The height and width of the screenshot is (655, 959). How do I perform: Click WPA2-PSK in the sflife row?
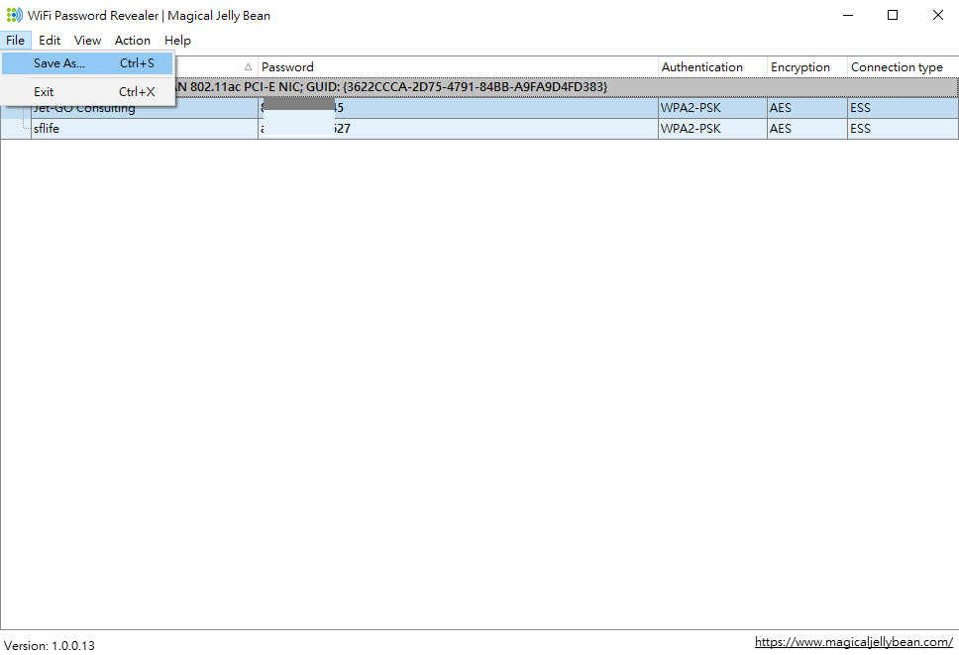[691, 129]
